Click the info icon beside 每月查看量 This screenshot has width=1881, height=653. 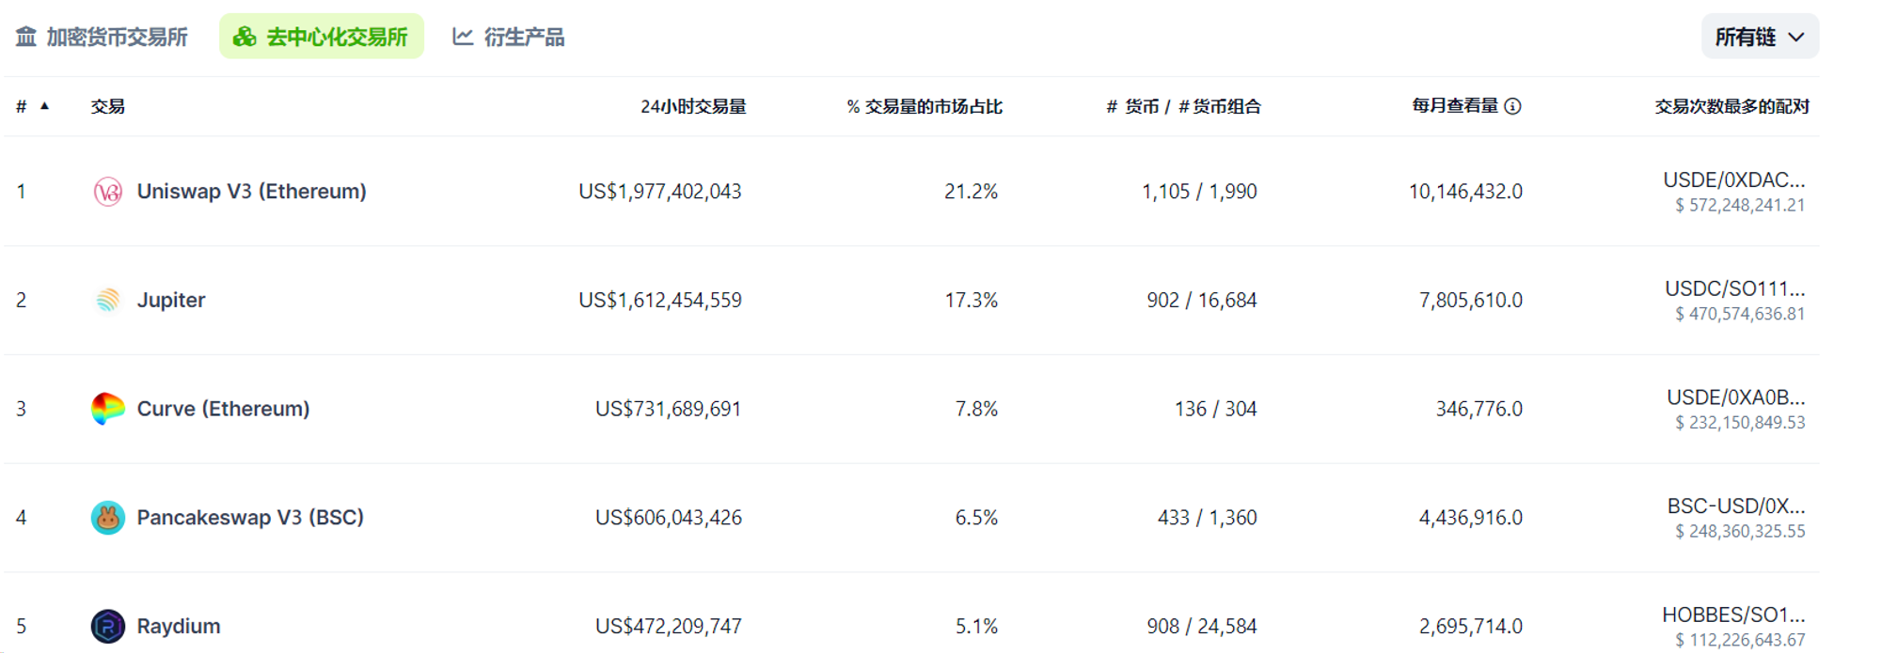(x=1512, y=106)
